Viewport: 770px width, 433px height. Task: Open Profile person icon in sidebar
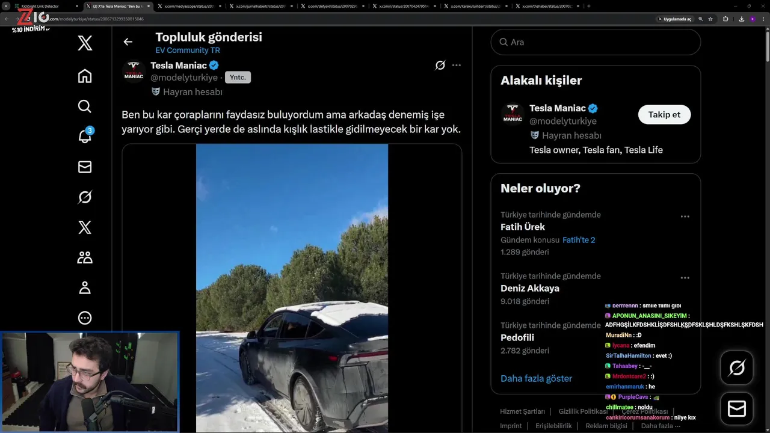click(85, 287)
